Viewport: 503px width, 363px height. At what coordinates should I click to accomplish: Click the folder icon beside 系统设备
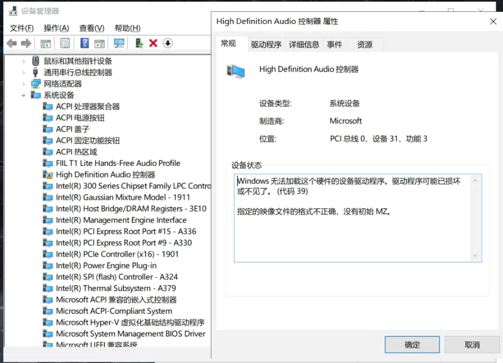click(36, 95)
